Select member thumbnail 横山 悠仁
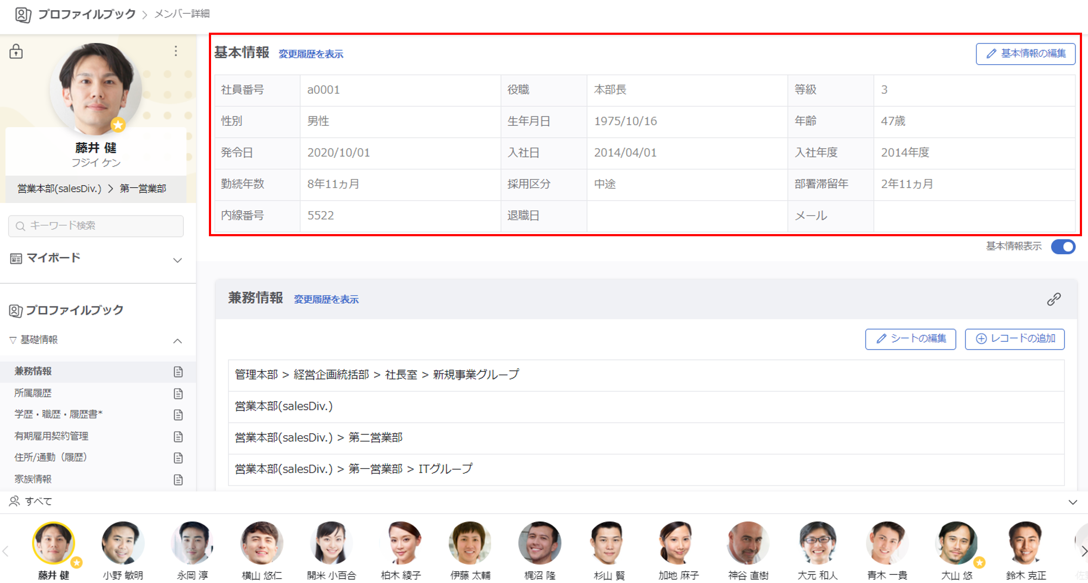 point(262,543)
